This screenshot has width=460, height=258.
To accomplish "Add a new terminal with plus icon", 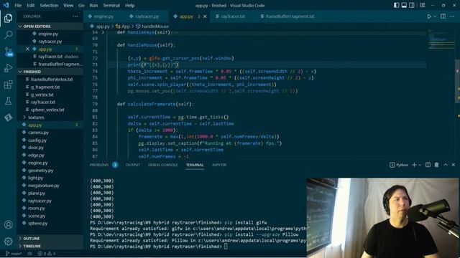I will [414, 165].
